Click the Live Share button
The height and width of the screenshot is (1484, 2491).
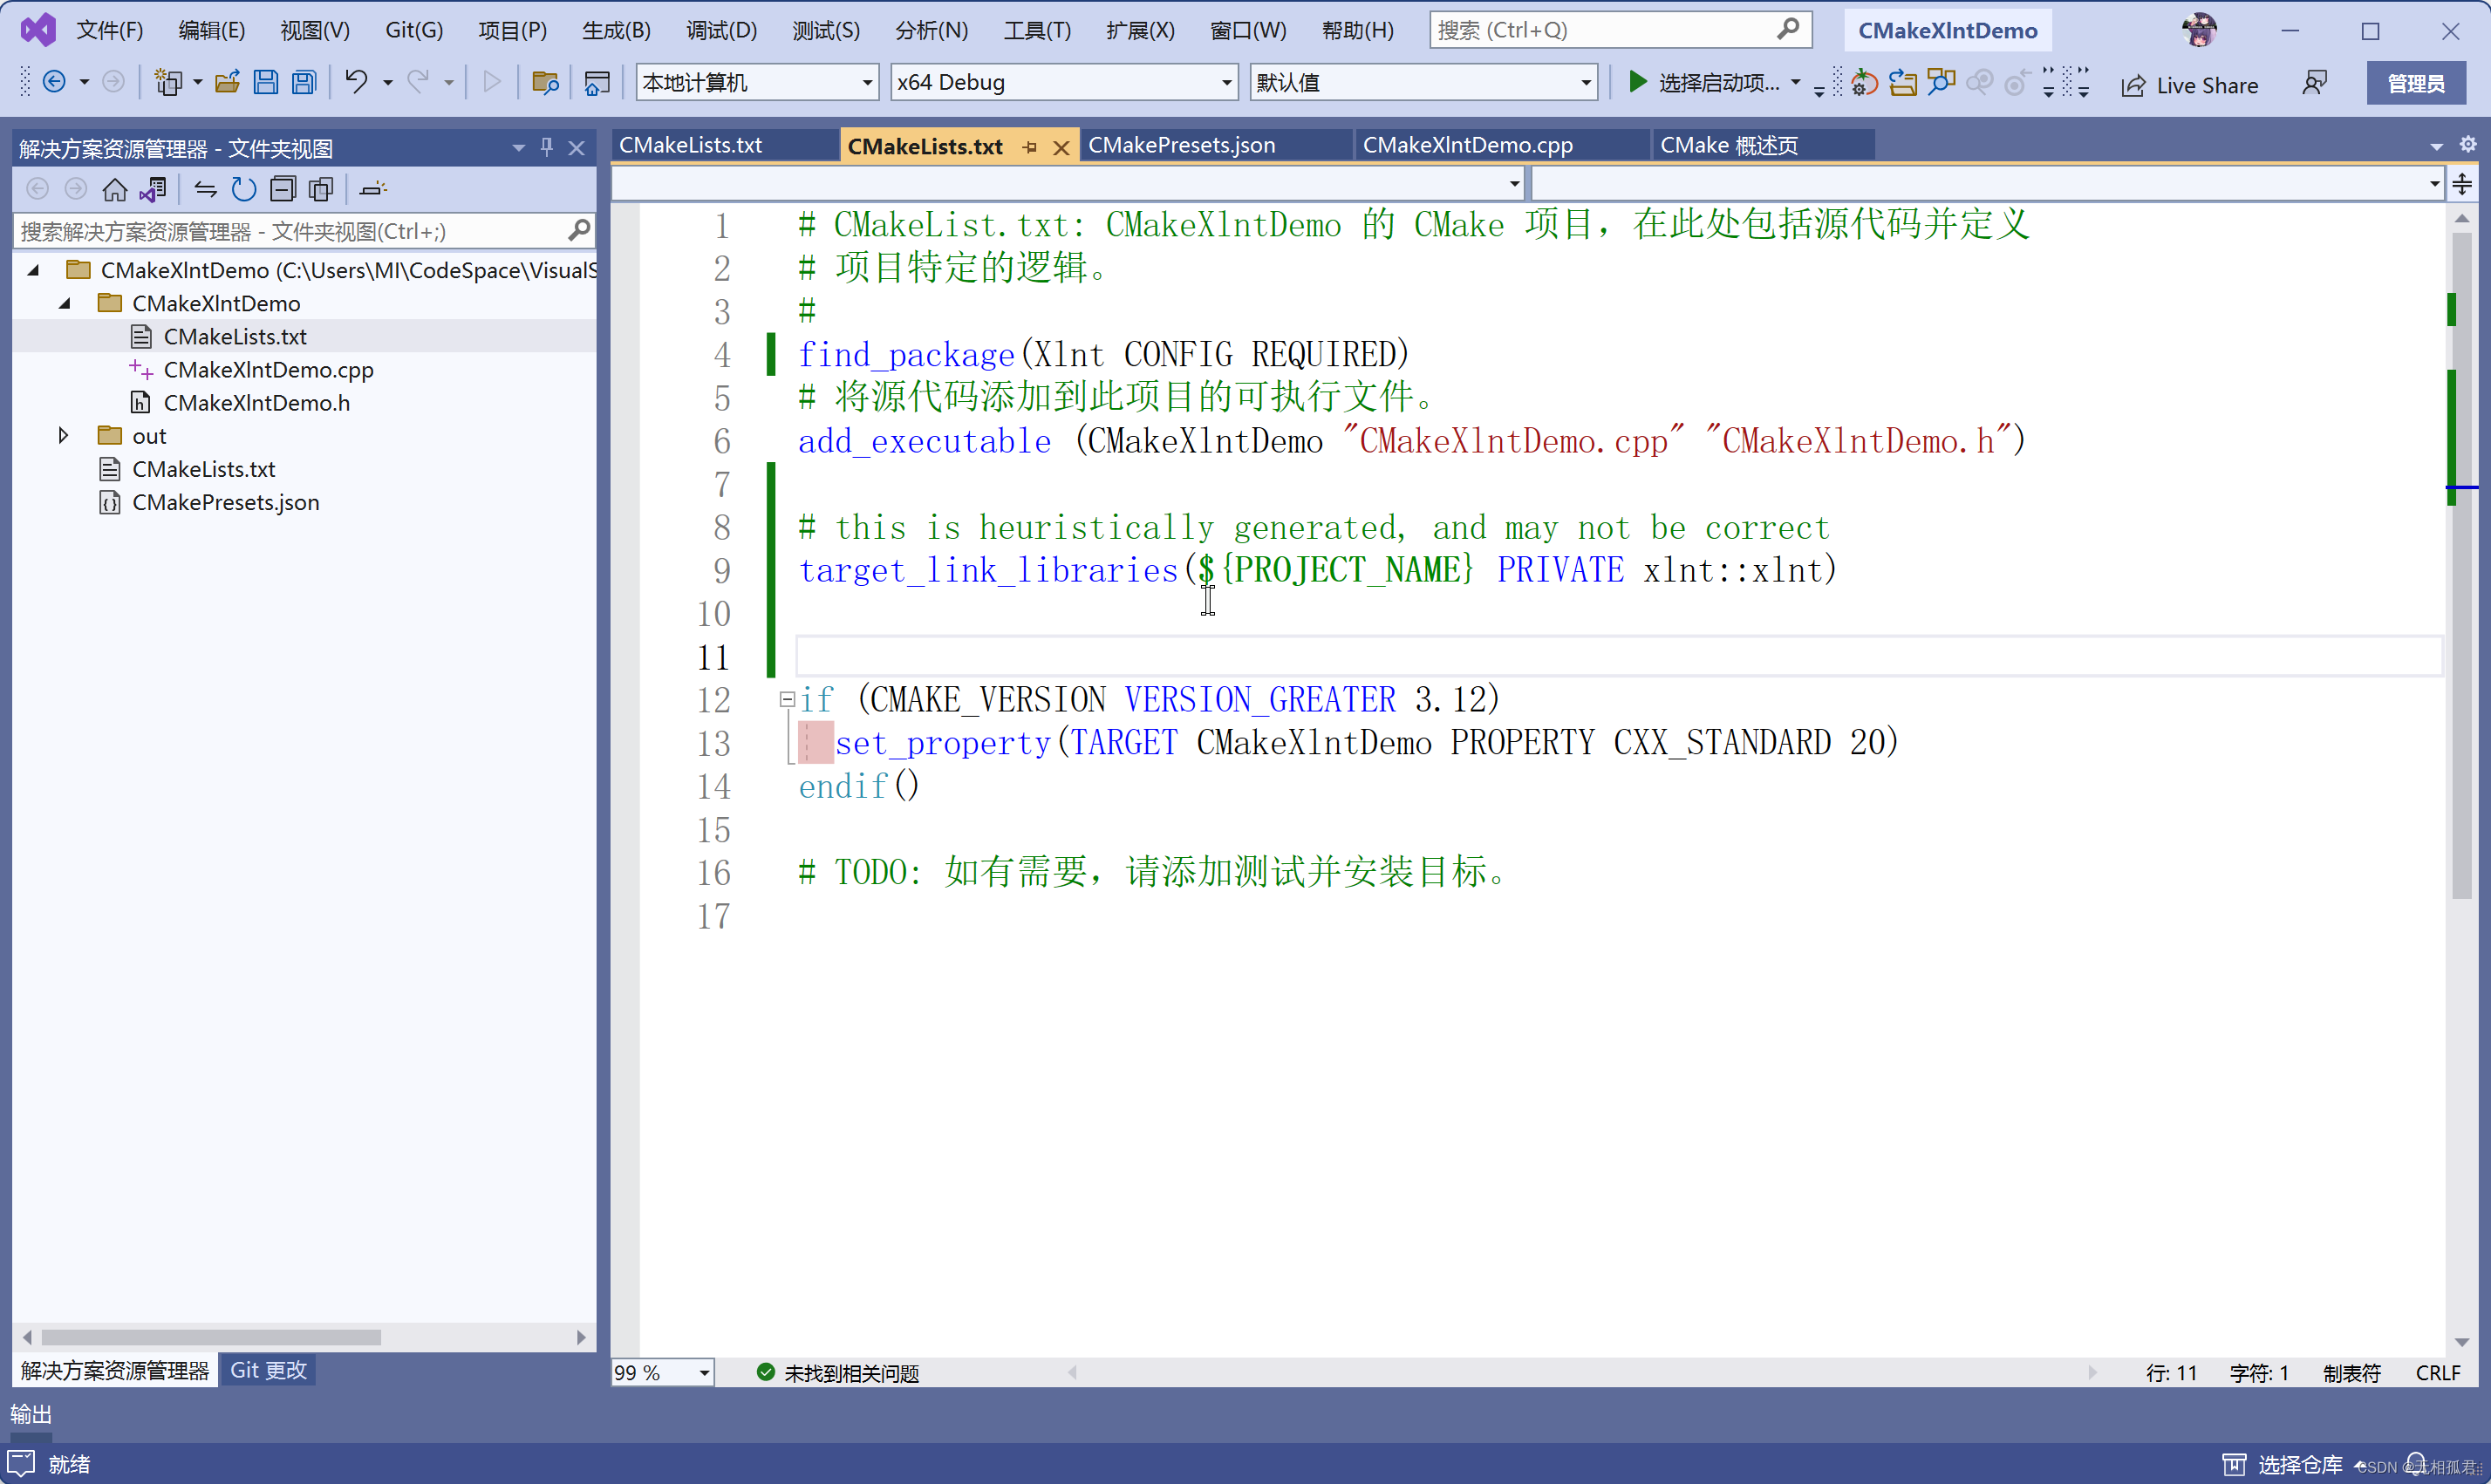2190,85
